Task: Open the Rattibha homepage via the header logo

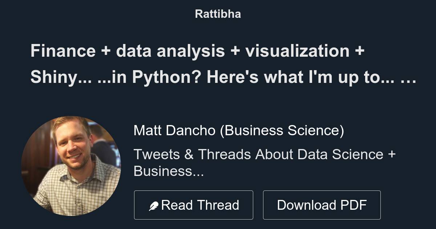Action: coord(218,14)
